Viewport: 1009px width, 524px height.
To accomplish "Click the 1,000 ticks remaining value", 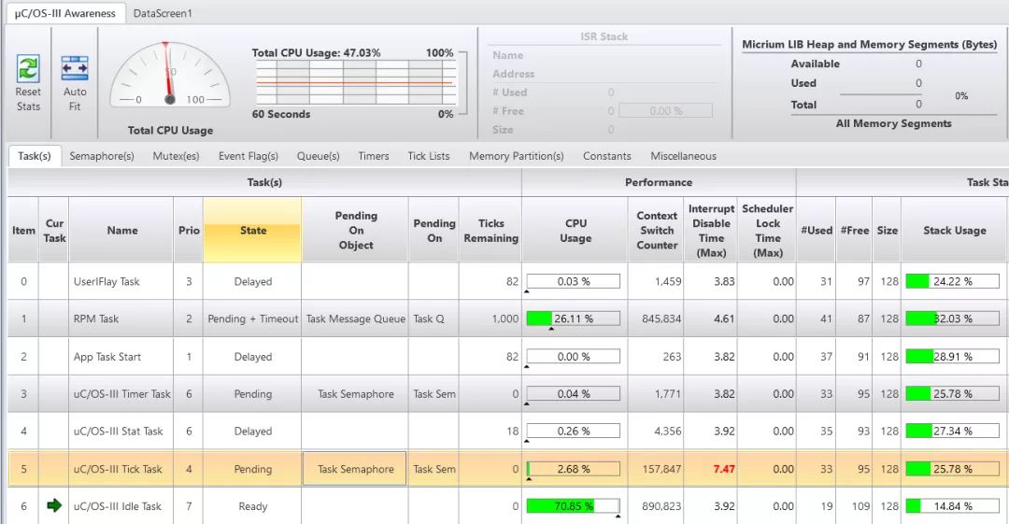I will 504,319.
